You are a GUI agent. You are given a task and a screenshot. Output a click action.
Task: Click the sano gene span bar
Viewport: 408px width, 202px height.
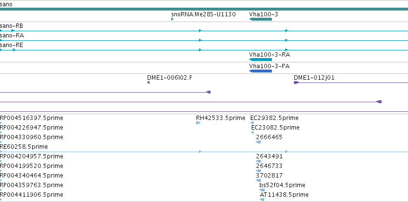pos(204,9)
